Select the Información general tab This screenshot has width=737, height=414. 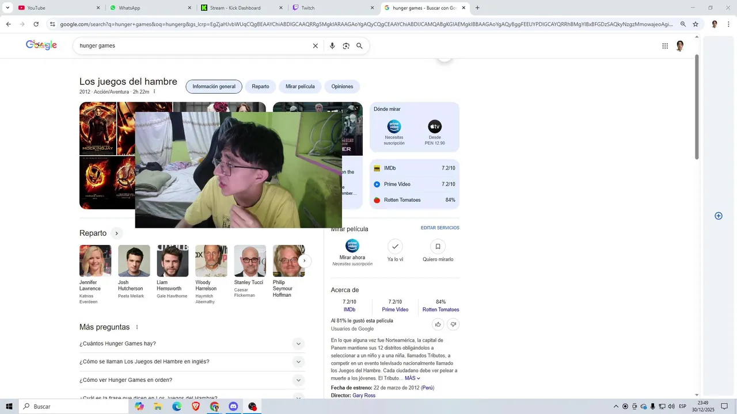(214, 87)
